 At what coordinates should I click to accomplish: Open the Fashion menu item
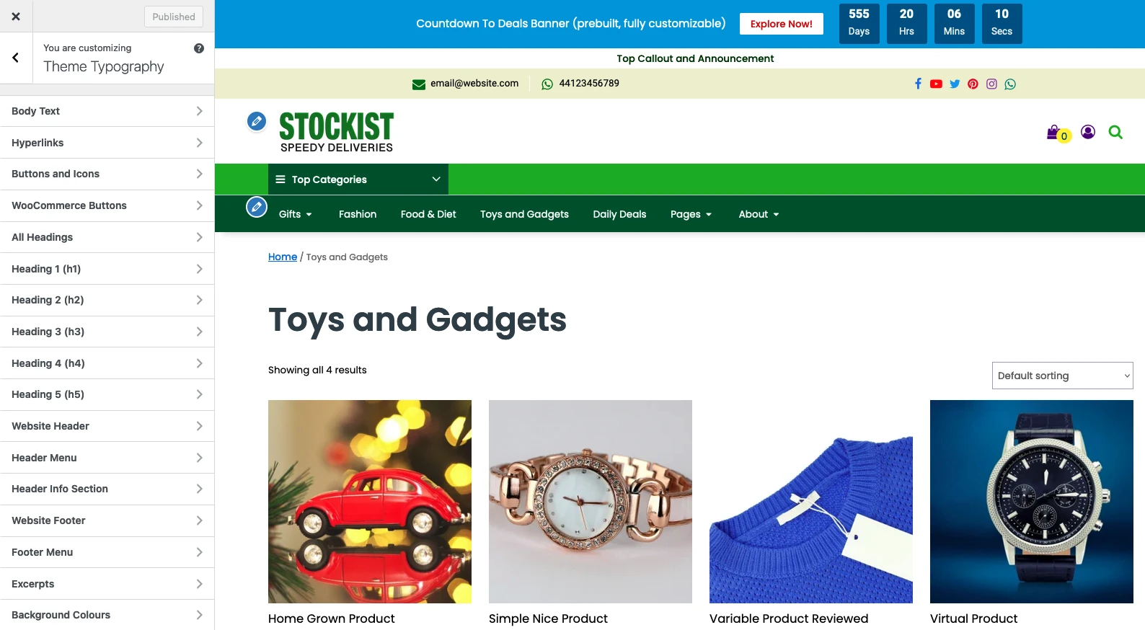pyautogui.click(x=358, y=214)
